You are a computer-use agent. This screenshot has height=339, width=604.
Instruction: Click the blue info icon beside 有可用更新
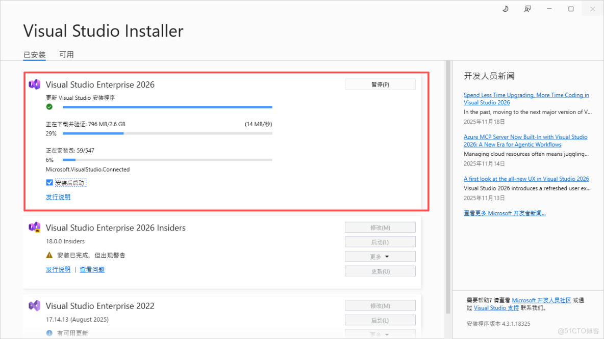point(49,333)
